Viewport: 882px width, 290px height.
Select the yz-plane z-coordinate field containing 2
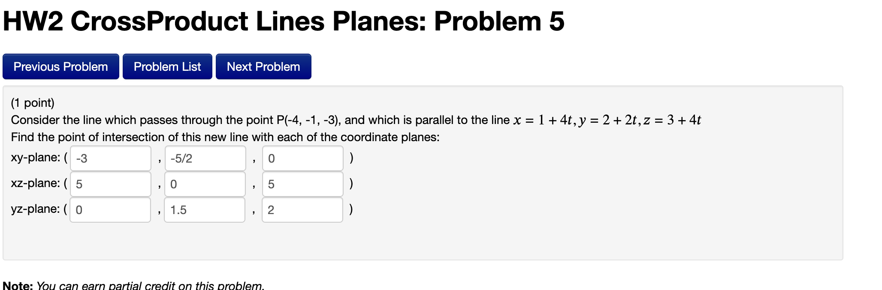tap(302, 210)
